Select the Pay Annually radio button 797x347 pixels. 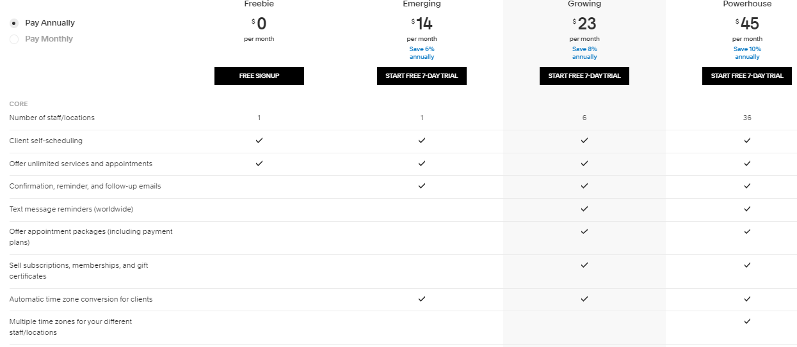[x=14, y=23]
